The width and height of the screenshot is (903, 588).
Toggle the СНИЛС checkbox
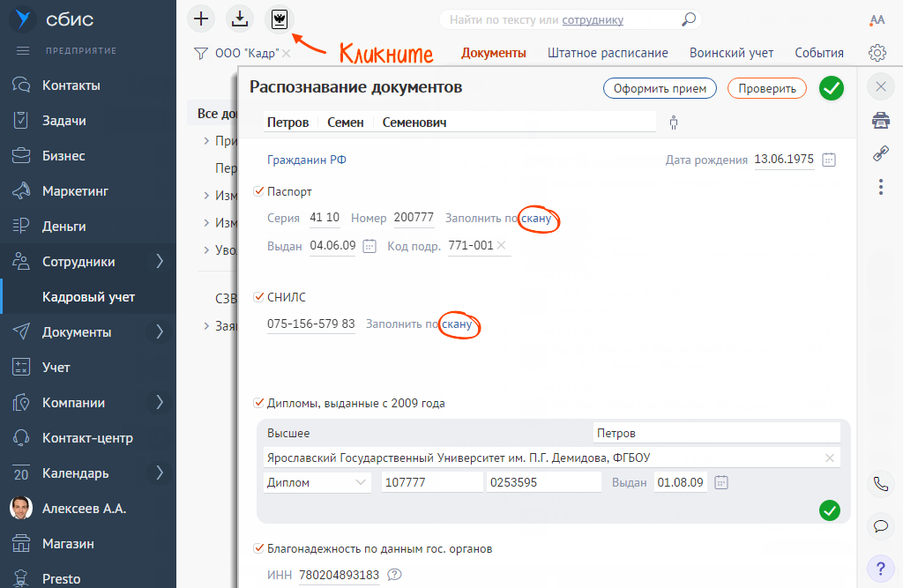pyautogui.click(x=259, y=297)
